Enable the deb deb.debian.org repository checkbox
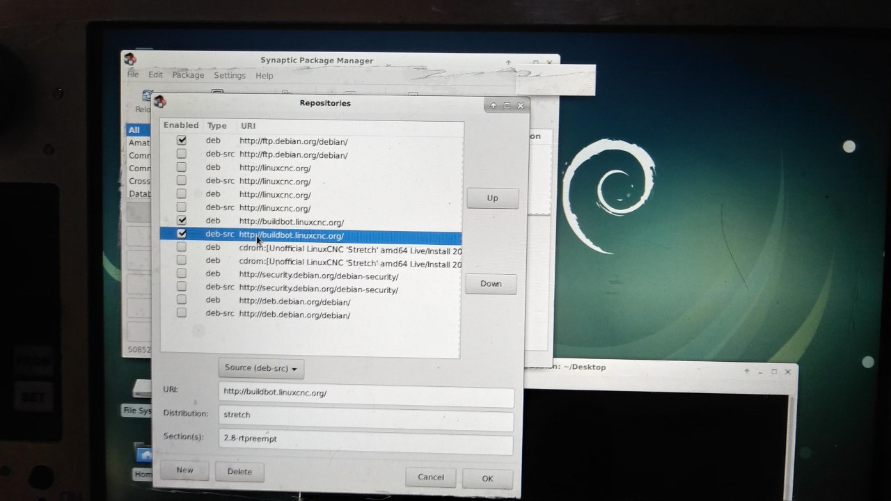This screenshot has width=891, height=501. pos(182,299)
